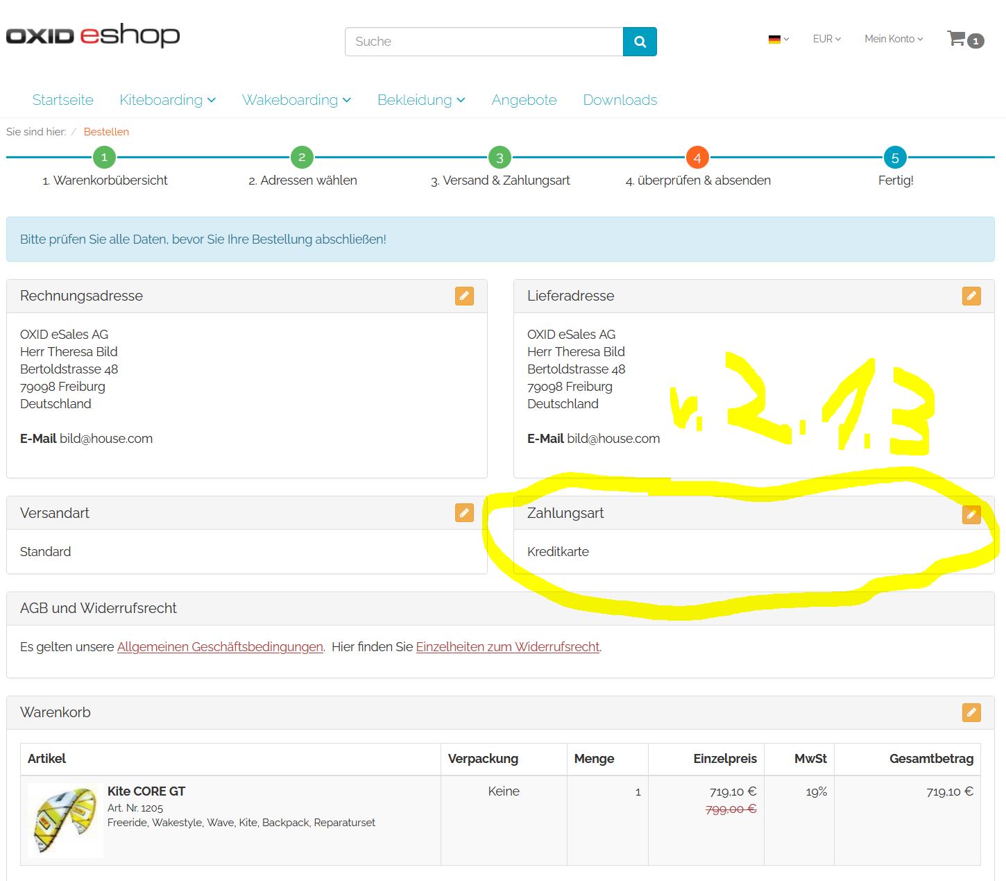Expand the EUR currency dropdown
This screenshot has height=881, width=1006.
click(826, 39)
